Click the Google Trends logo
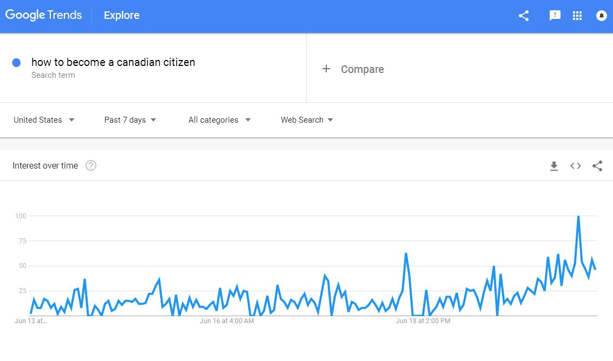The width and height of the screenshot is (613, 361). click(x=43, y=15)
